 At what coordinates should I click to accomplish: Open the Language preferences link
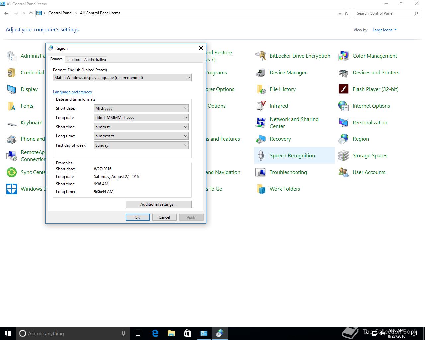(72, 92)
